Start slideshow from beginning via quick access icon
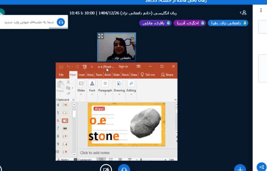 85,67
